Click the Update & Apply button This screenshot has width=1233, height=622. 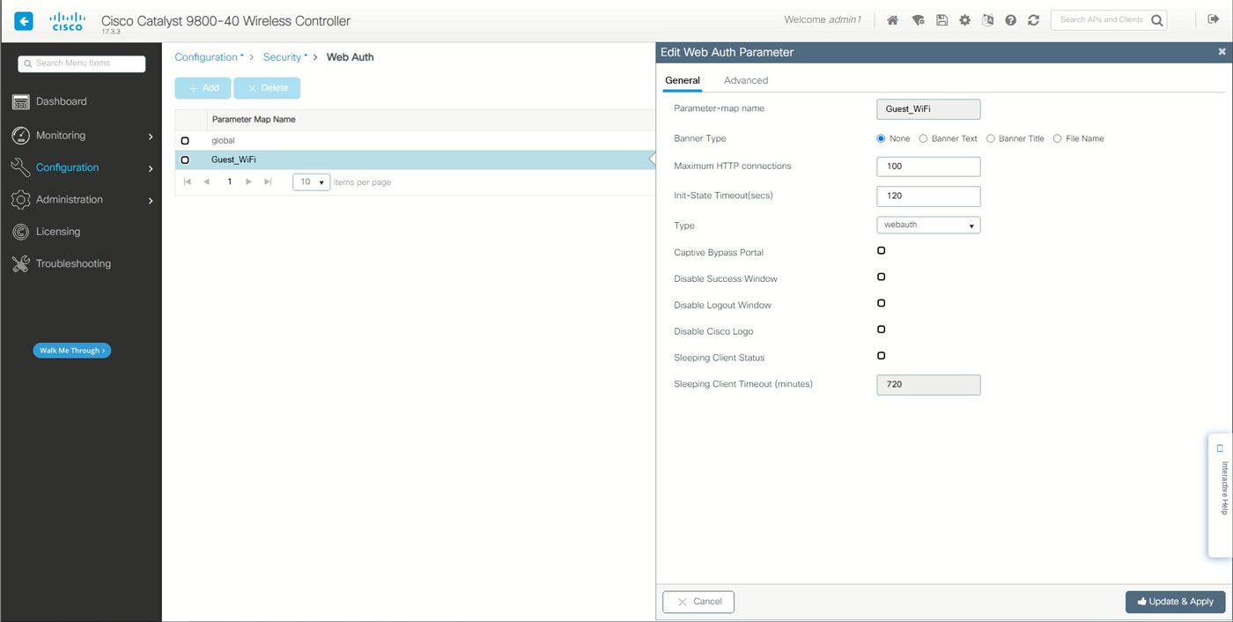(x=1175, y=602)
